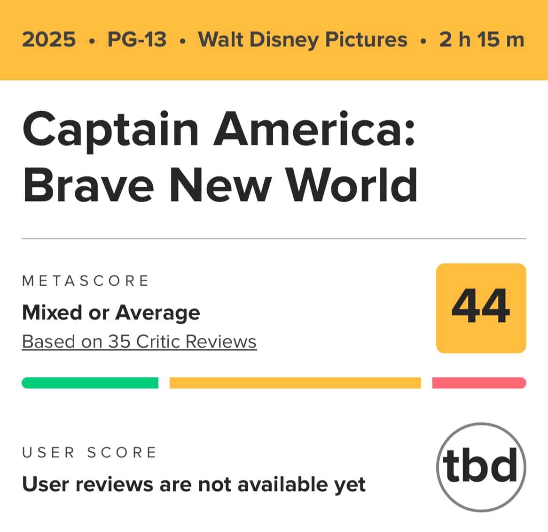
Task: Click the circular tbd user score badge
Action: pos(481,467)
